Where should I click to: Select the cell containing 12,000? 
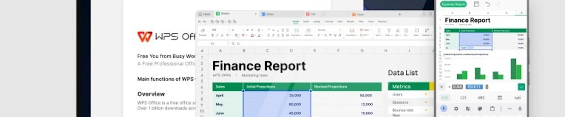click(x=346, y=104)
